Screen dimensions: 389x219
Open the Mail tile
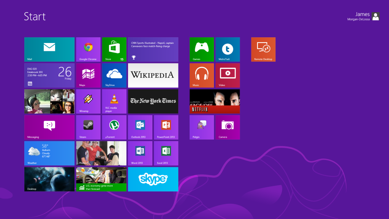(49, 49)
